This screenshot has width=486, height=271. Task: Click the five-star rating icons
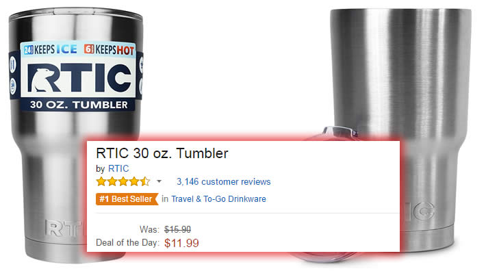click(123, 181)
